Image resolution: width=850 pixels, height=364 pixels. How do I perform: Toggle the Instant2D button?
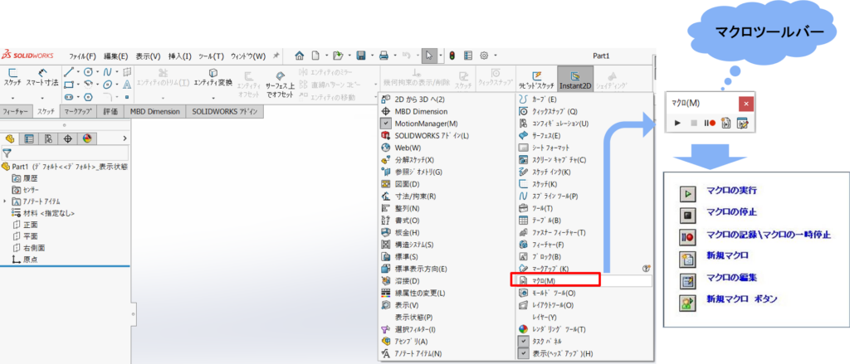pyautogui.click(x=575, y=79)
